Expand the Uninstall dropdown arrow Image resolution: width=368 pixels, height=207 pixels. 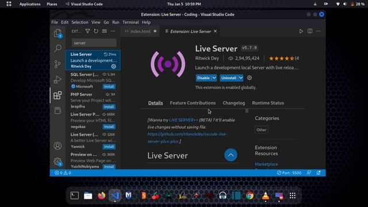241,78
